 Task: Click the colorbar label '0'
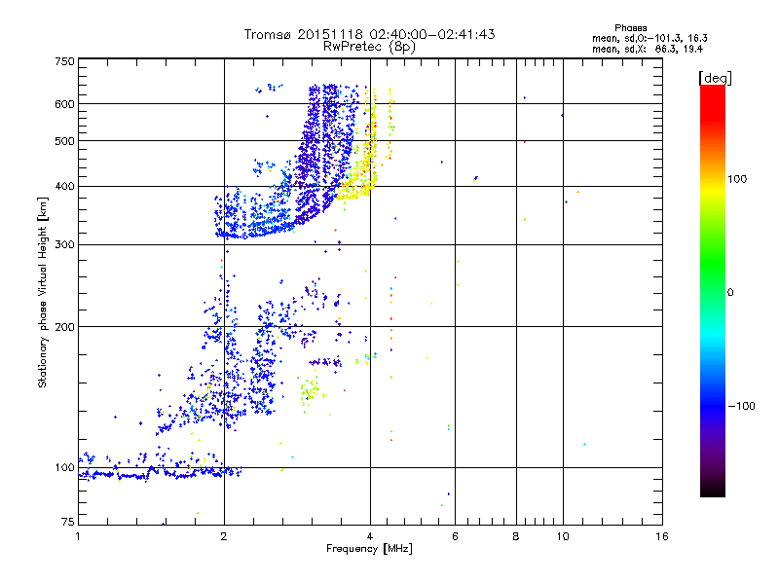tap(730, 293)
